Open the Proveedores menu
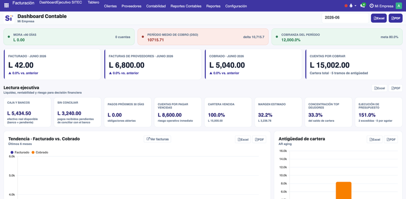 (131, 6)
